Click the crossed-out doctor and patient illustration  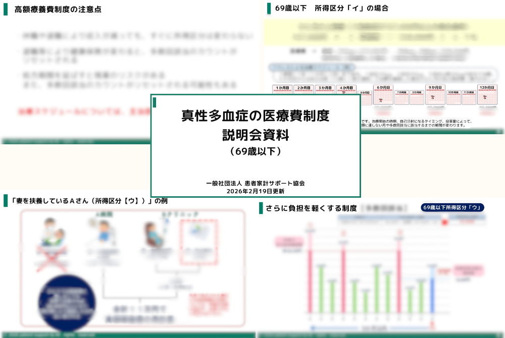50,241
